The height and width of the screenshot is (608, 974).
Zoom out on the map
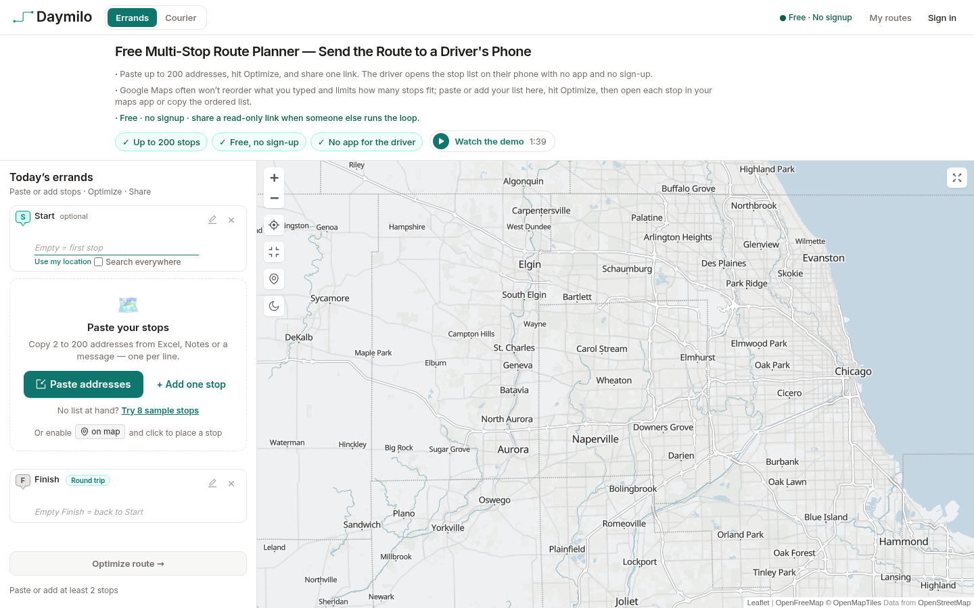click(274, 198)
